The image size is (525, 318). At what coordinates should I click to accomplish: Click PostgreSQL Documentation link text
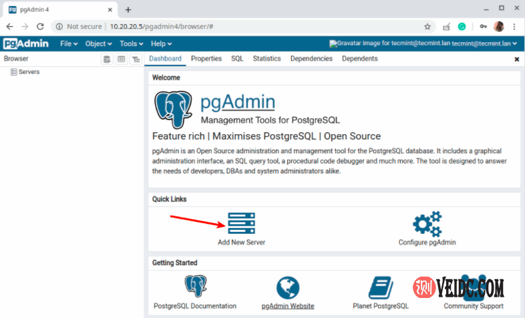195,306
